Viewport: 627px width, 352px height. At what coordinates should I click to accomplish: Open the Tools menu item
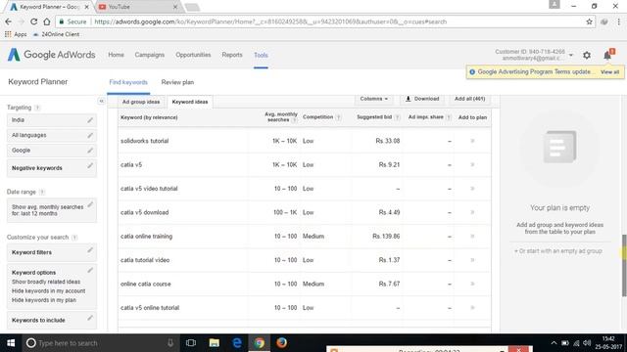(261, 56)
